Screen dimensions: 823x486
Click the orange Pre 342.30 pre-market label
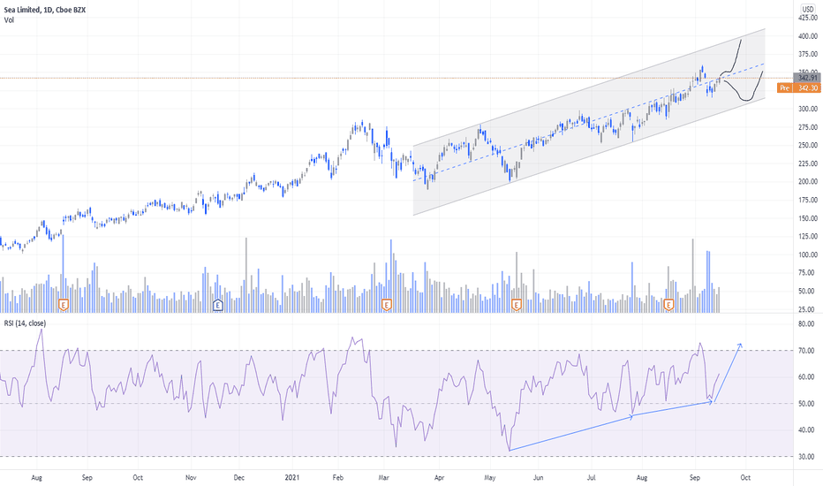pyautogui.click(x=799, y=87)
